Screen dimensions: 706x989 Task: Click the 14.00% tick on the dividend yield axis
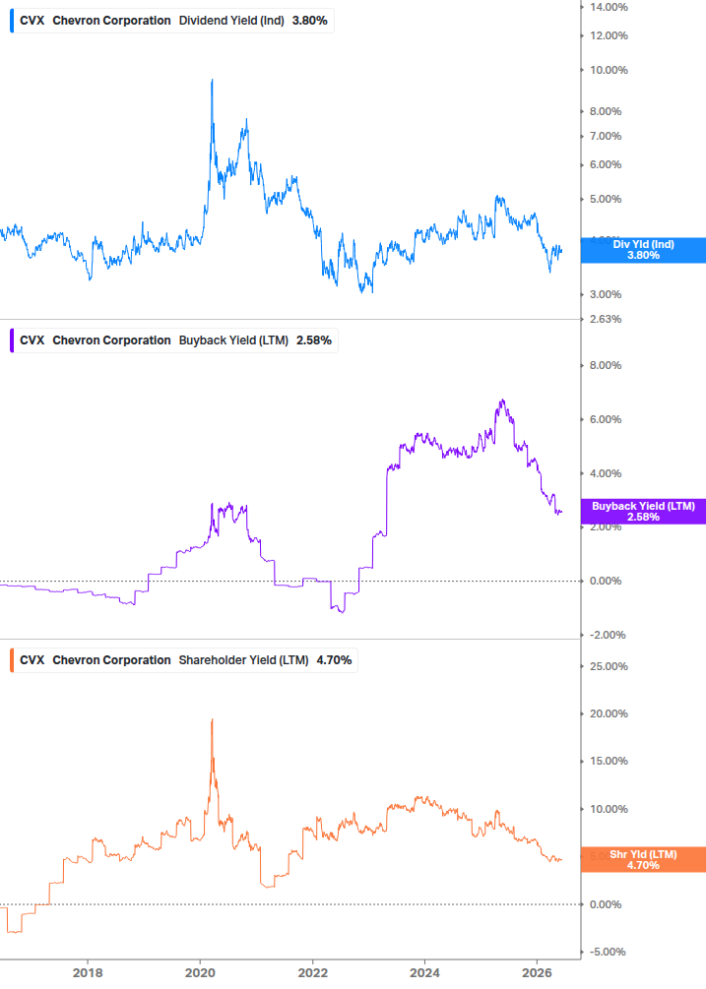pos(609,7)
